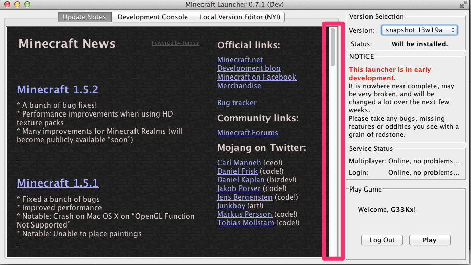
Task: Click the 'Minecraft News' heading
Action: point(67,44)
